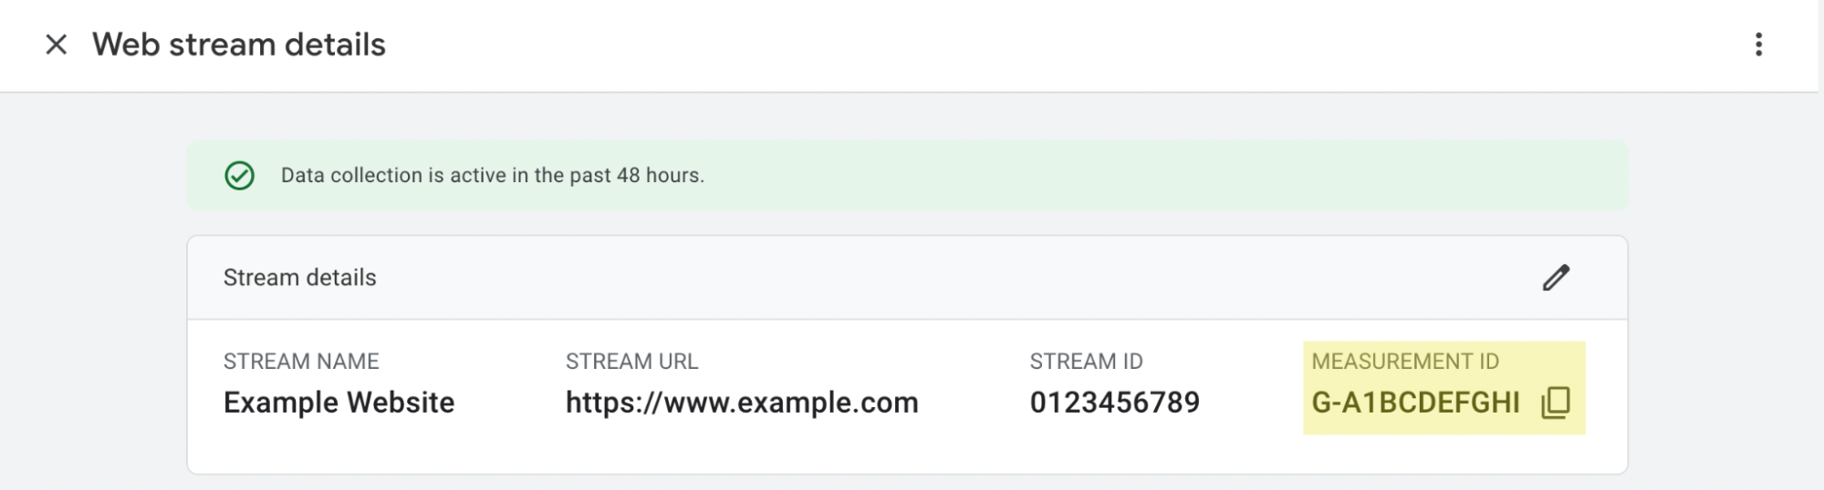
Task: Close the Web stream details panel
Action: tap(57, 45)
